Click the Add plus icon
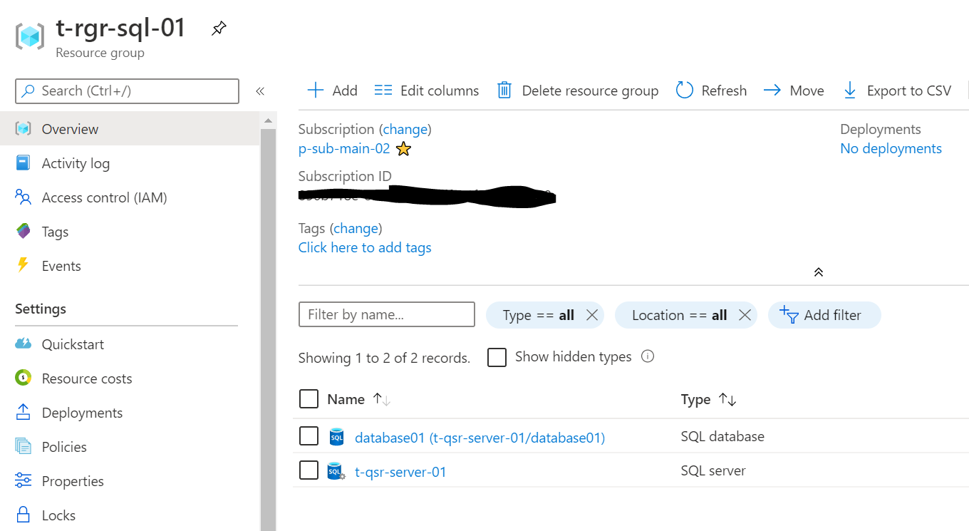 pos(315,91)
